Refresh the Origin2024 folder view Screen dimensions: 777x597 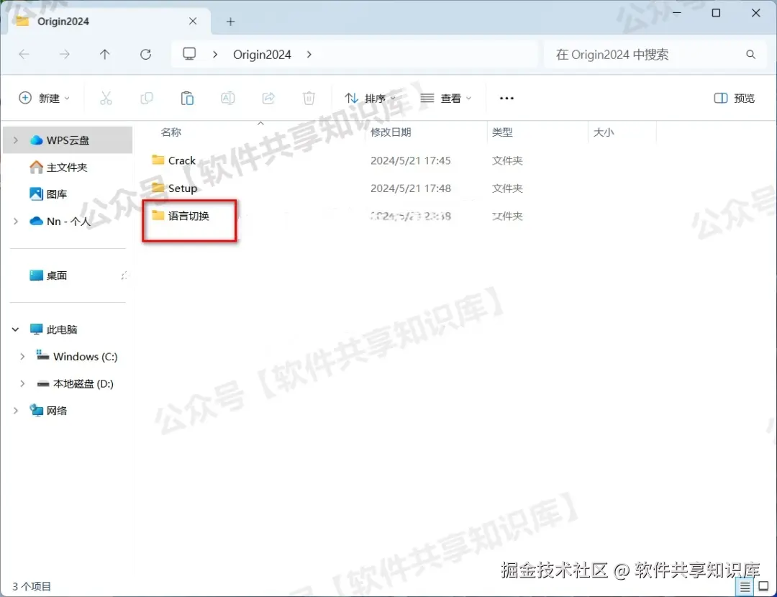[x=145, y=54]
